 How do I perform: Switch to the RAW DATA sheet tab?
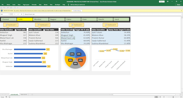coord(24,95)
